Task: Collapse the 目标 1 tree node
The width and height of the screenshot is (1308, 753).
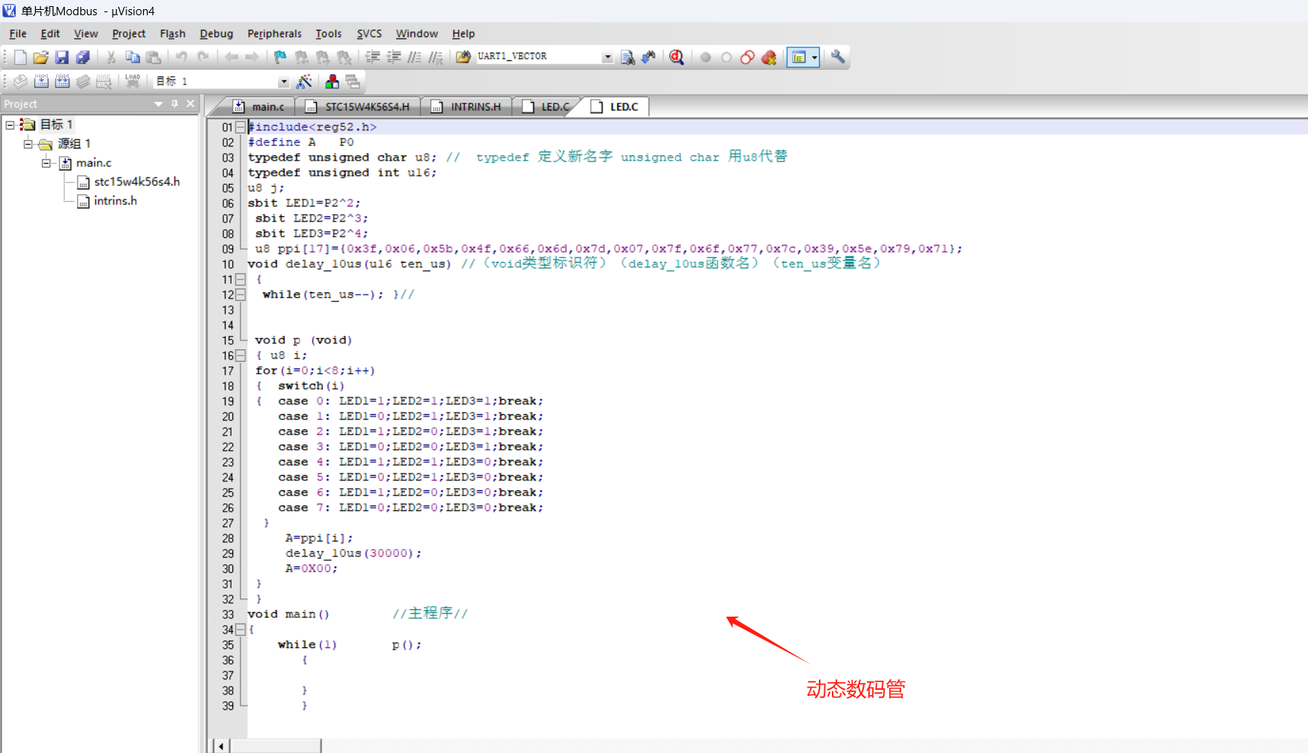Action: [10, 124]
